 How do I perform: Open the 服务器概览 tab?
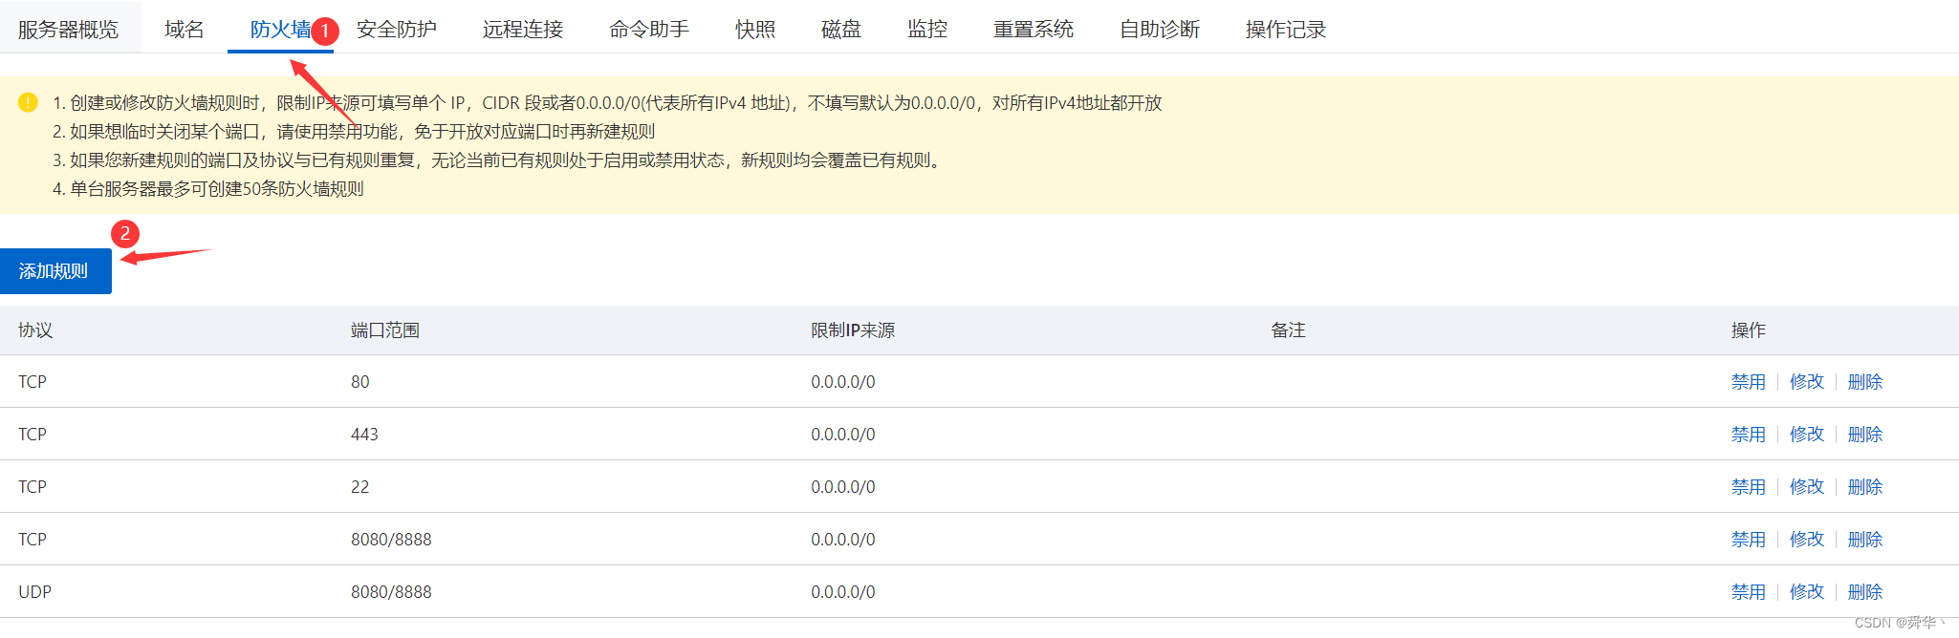coord(68,30)
